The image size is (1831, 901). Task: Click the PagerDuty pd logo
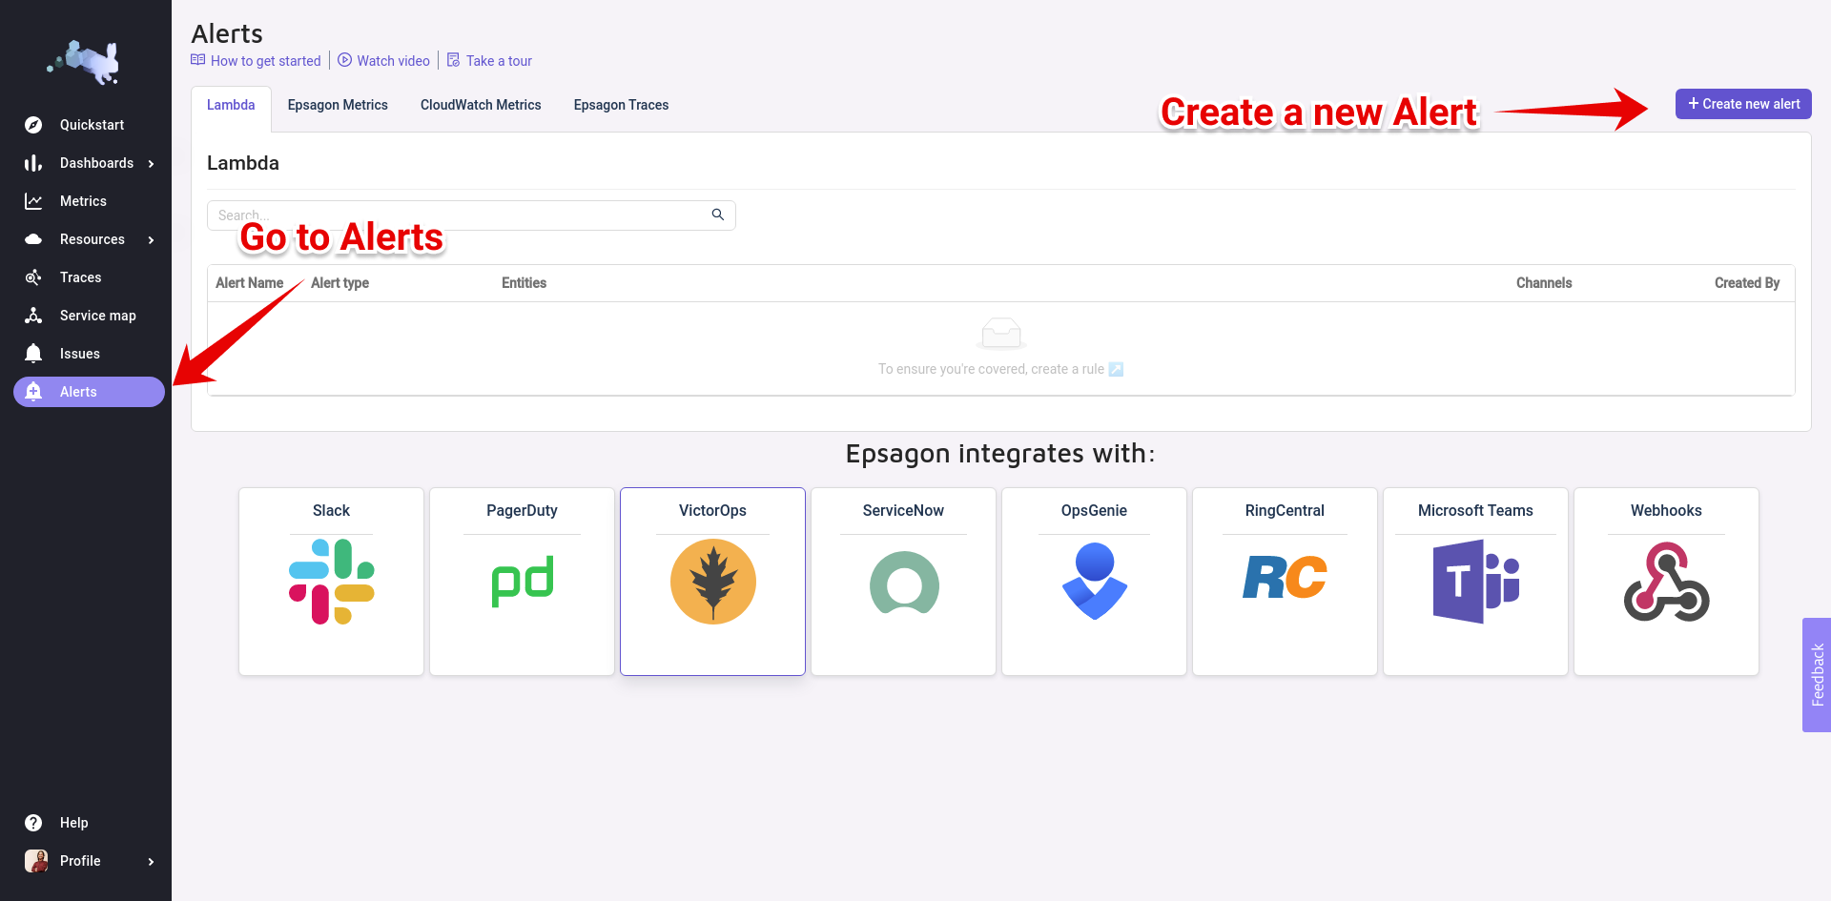[x=523, y=581]
